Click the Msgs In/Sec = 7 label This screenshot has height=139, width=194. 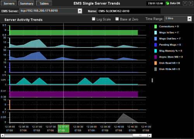click(x=169, y=32)
